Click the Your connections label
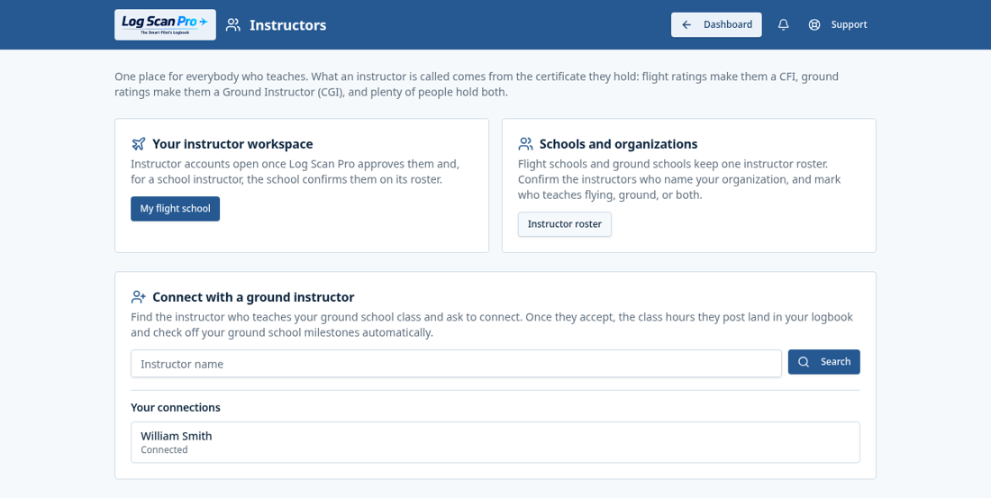Viewport: 991px width, 498px height. coord(176,408)
